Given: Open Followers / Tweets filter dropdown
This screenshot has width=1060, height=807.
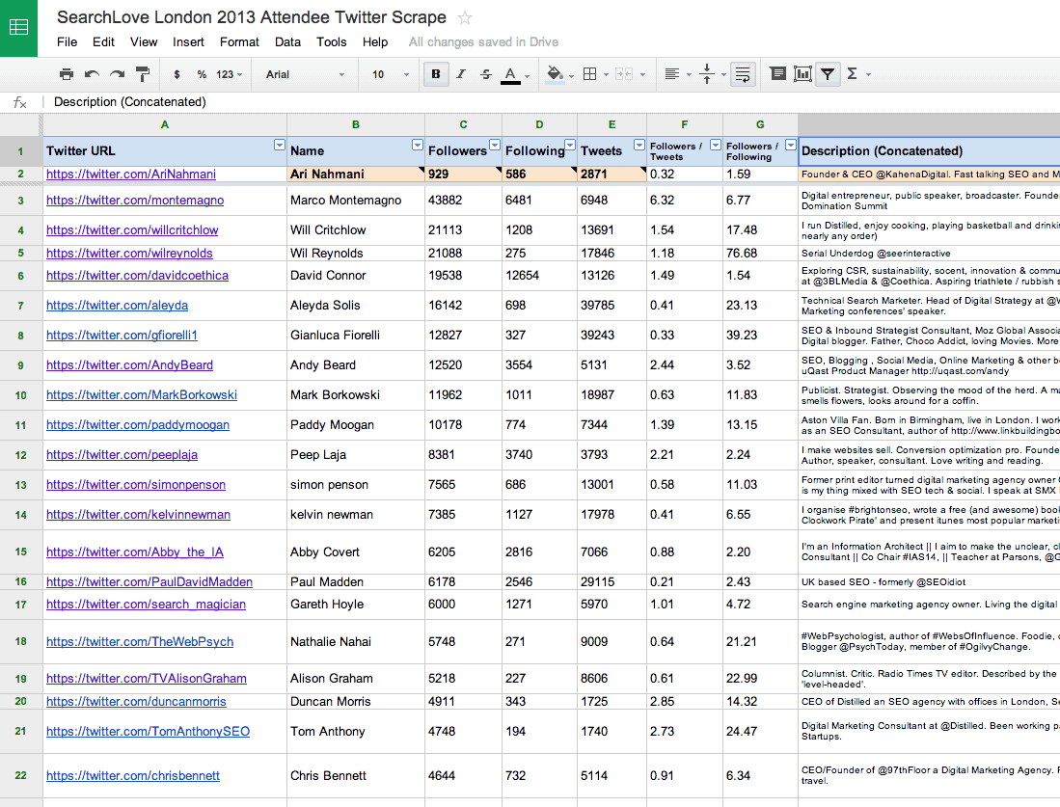Looking at the screenshot, I should [x=716, y=145].
